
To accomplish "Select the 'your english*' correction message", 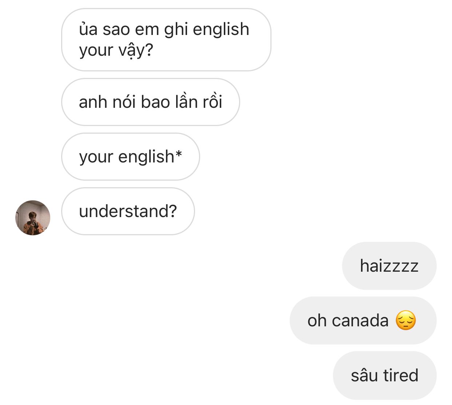I will point(131,157).
